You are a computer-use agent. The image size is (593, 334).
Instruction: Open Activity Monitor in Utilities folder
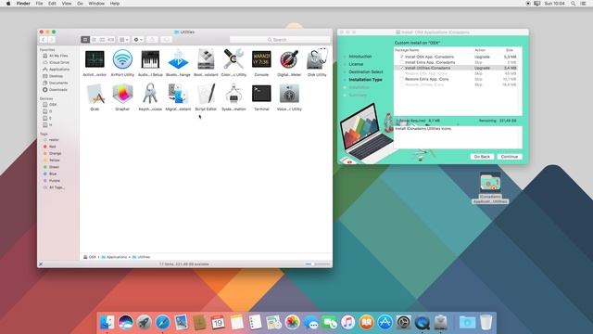coord(95,59)
